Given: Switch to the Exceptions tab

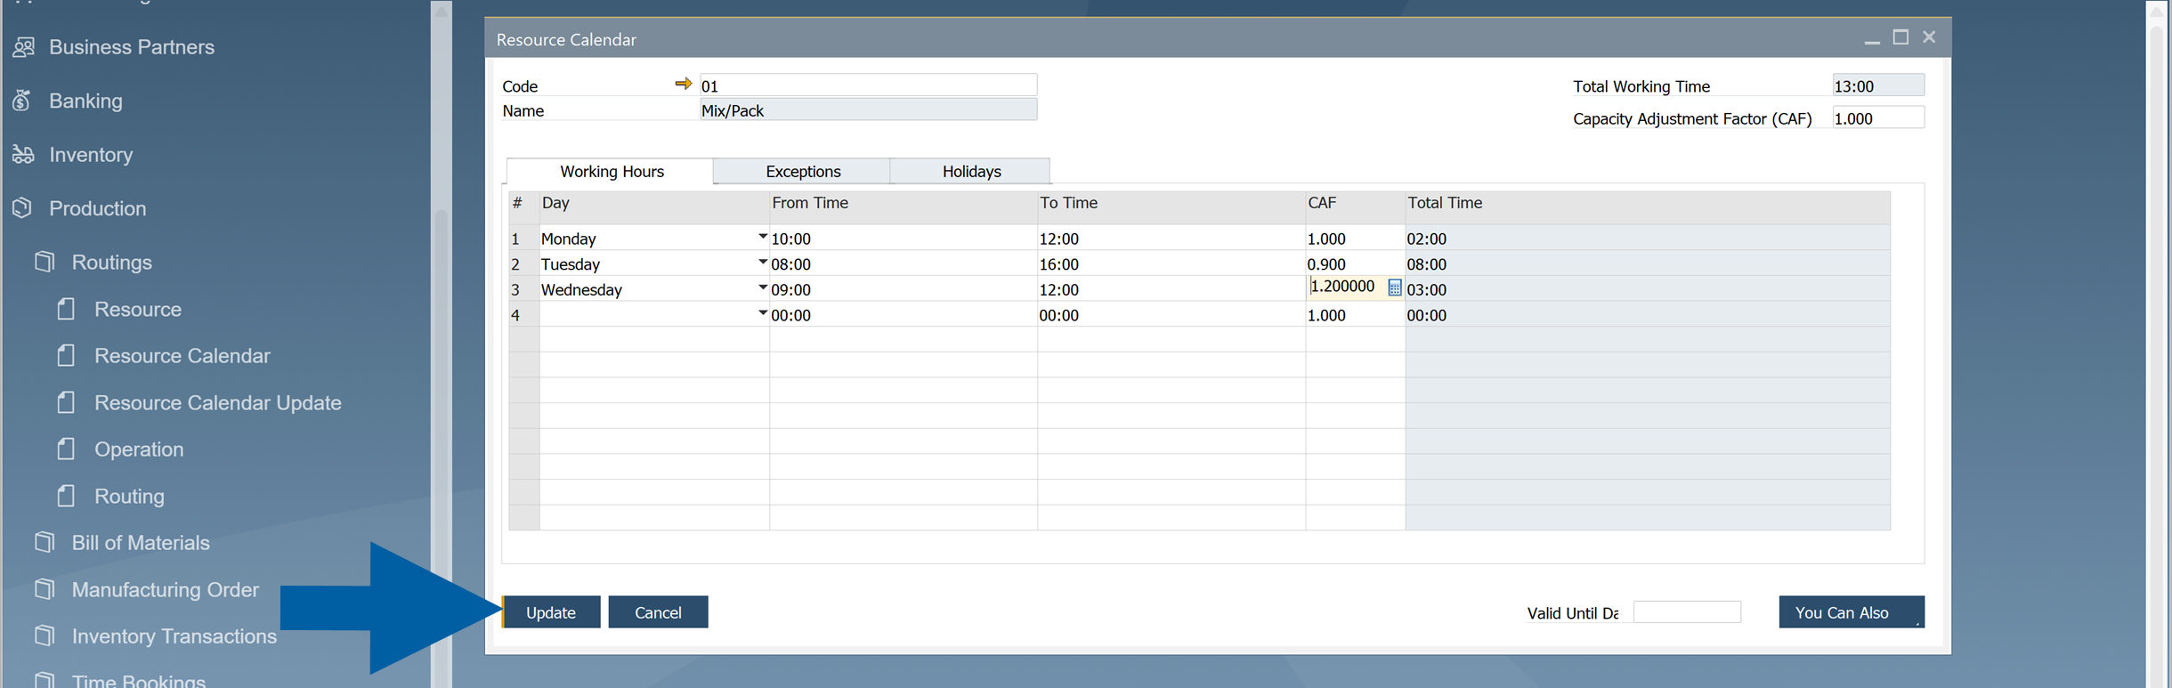Looking at the screenshot, I should pyautogui.click(x=802, y=171).
